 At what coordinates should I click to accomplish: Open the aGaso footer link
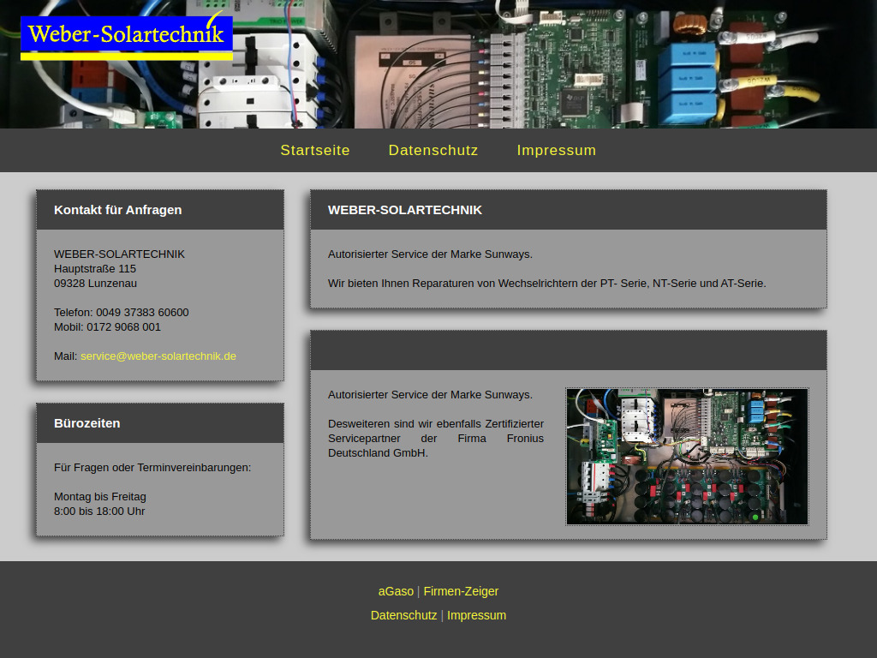pos(396,591)
